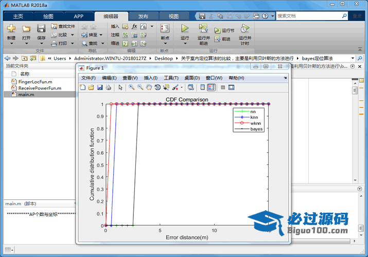The width and height of the screenshot is (368, 257).
Task: Click the quick access save icon
Action: click(202, 16)
